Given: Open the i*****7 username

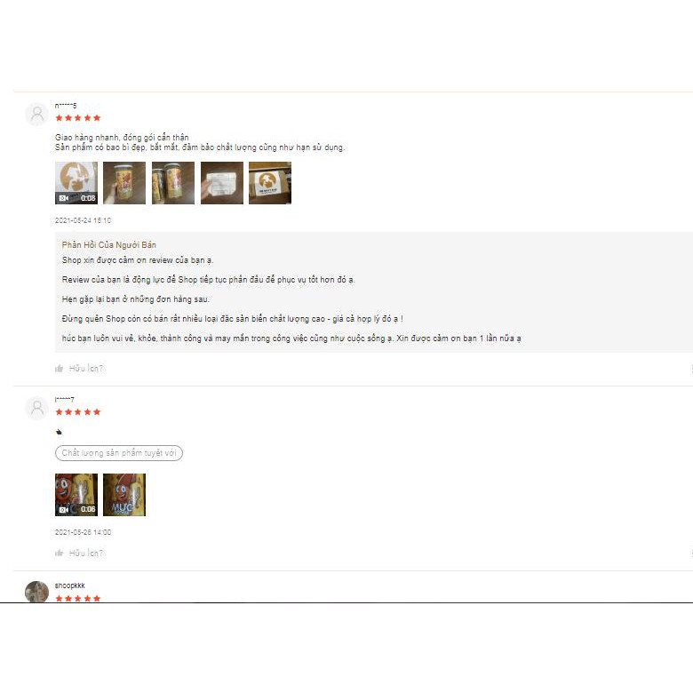Looking at the screenshot, I should (65, 400).
